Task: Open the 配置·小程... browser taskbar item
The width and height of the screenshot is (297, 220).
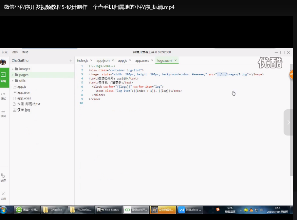Action: tap(27, 210)
